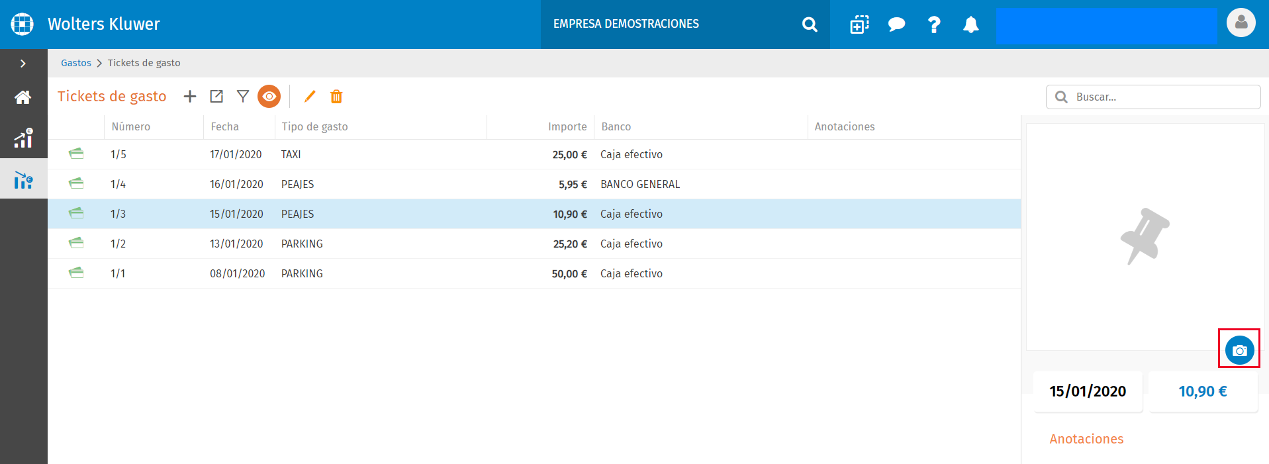1269x464 pixels.
Task: Open the chat messages icon
Action: pyautogui.click(x=896, y=24)
